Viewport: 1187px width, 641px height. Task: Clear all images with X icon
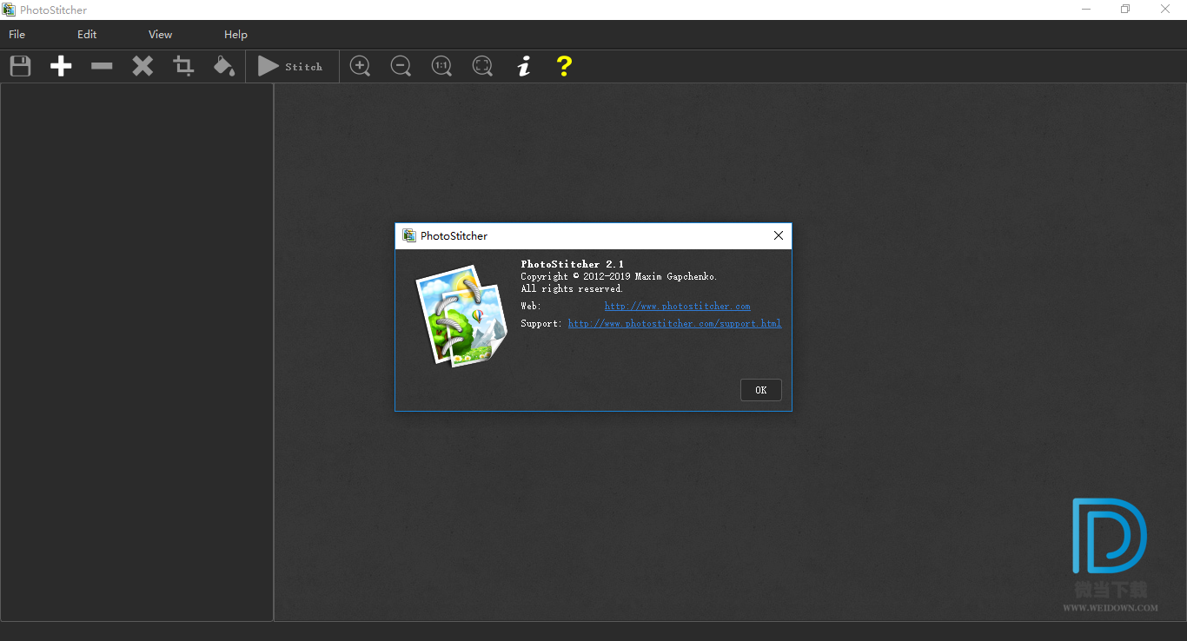(143, 66)
